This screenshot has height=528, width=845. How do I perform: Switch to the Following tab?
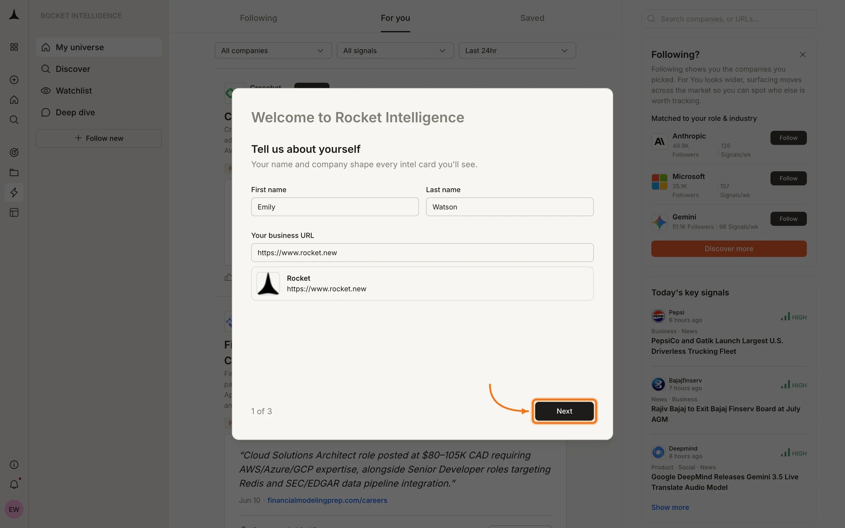point(258,18)
